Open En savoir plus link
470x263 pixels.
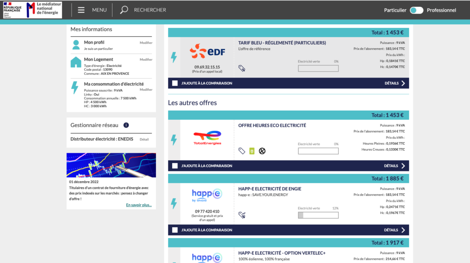point(139,205)
